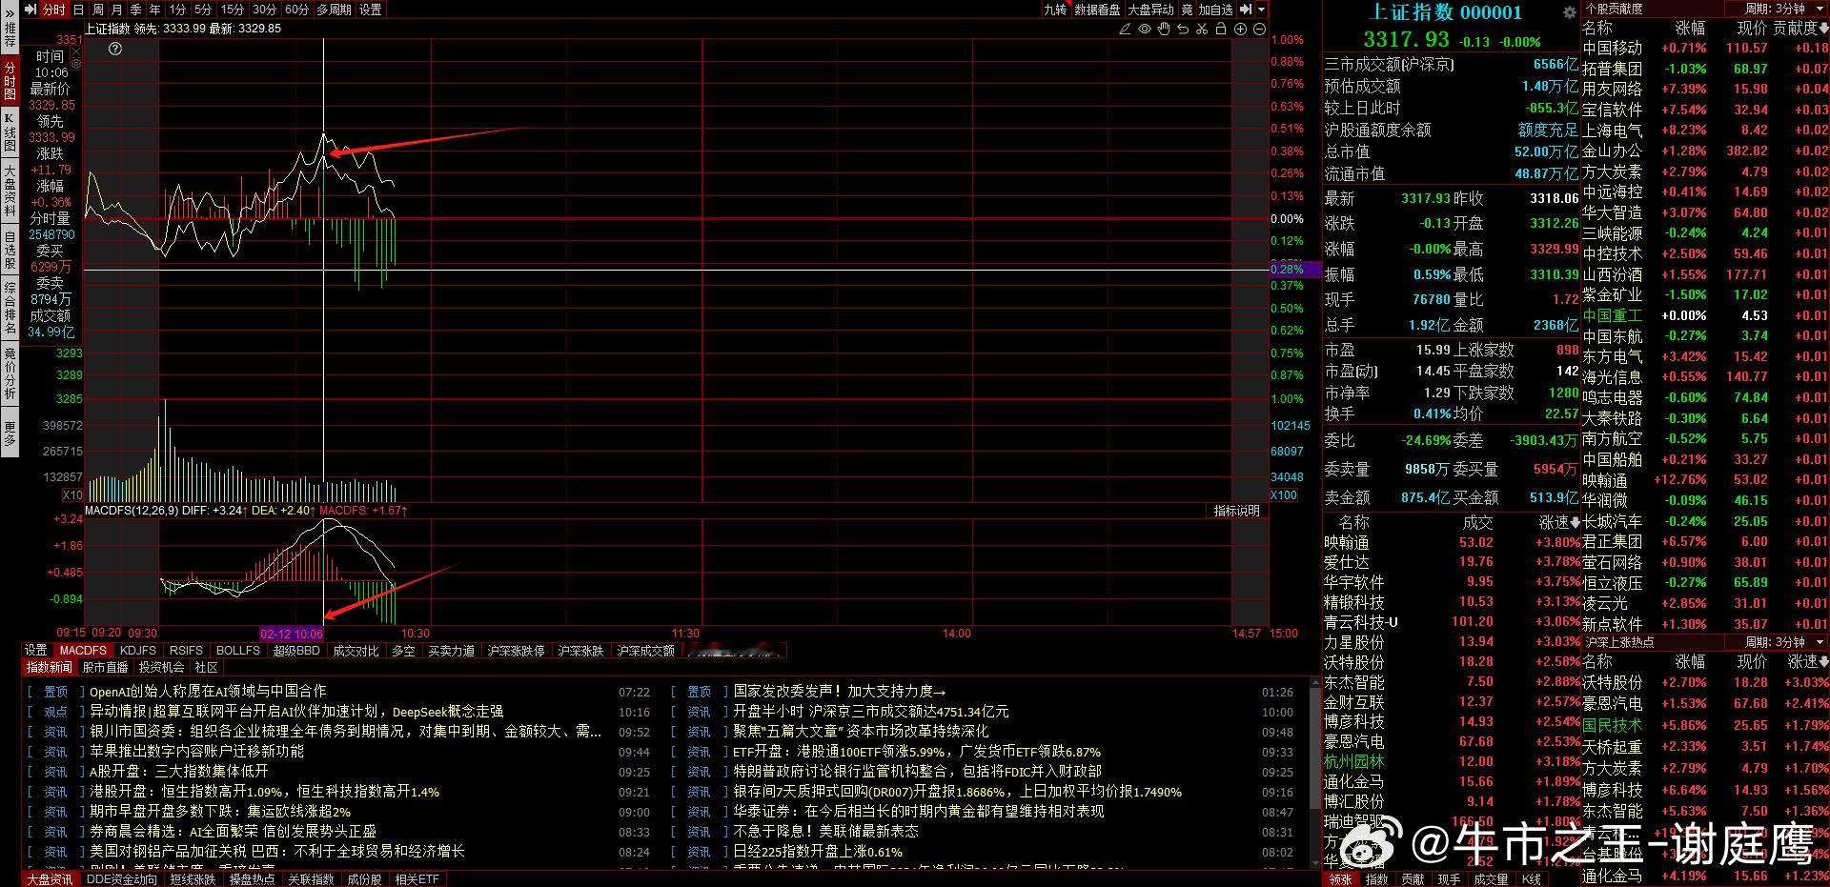Select RSIFS indicator tab
1830x887 pixels.
click(x=186, y=651)
